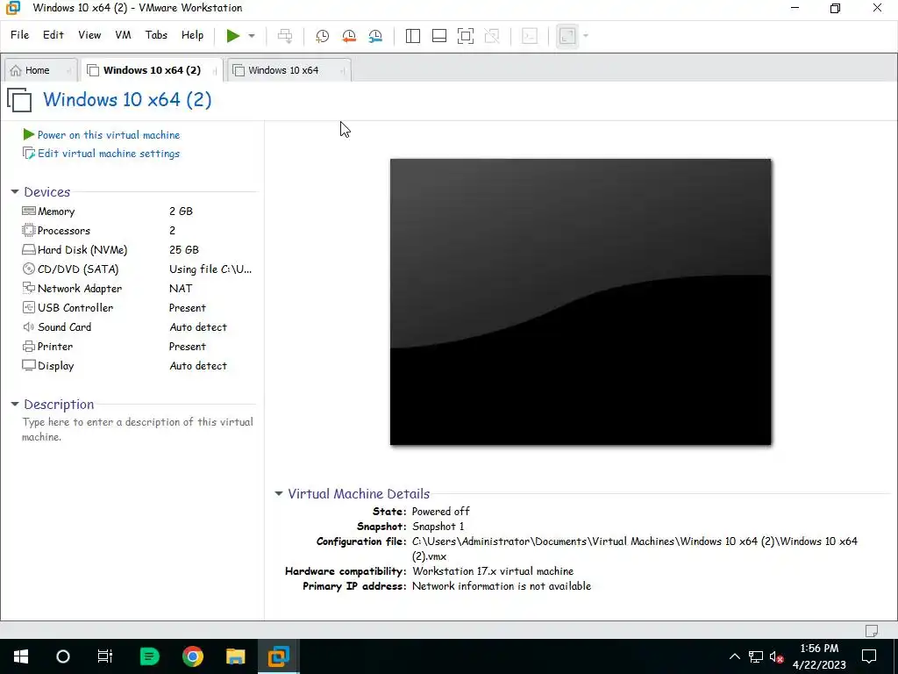Open the snapshot manager wrench-clock icon
898x674 pixels.
(x=375, y=35)
